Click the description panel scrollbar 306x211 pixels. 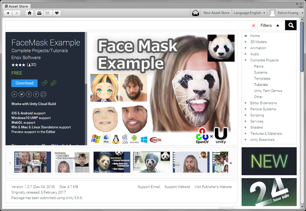(x=86, y=58)
